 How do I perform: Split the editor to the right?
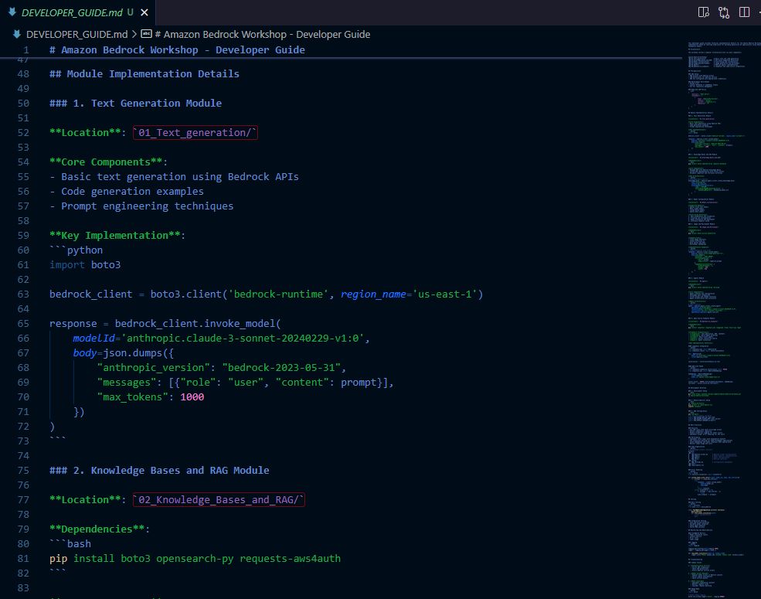point(744,12)
